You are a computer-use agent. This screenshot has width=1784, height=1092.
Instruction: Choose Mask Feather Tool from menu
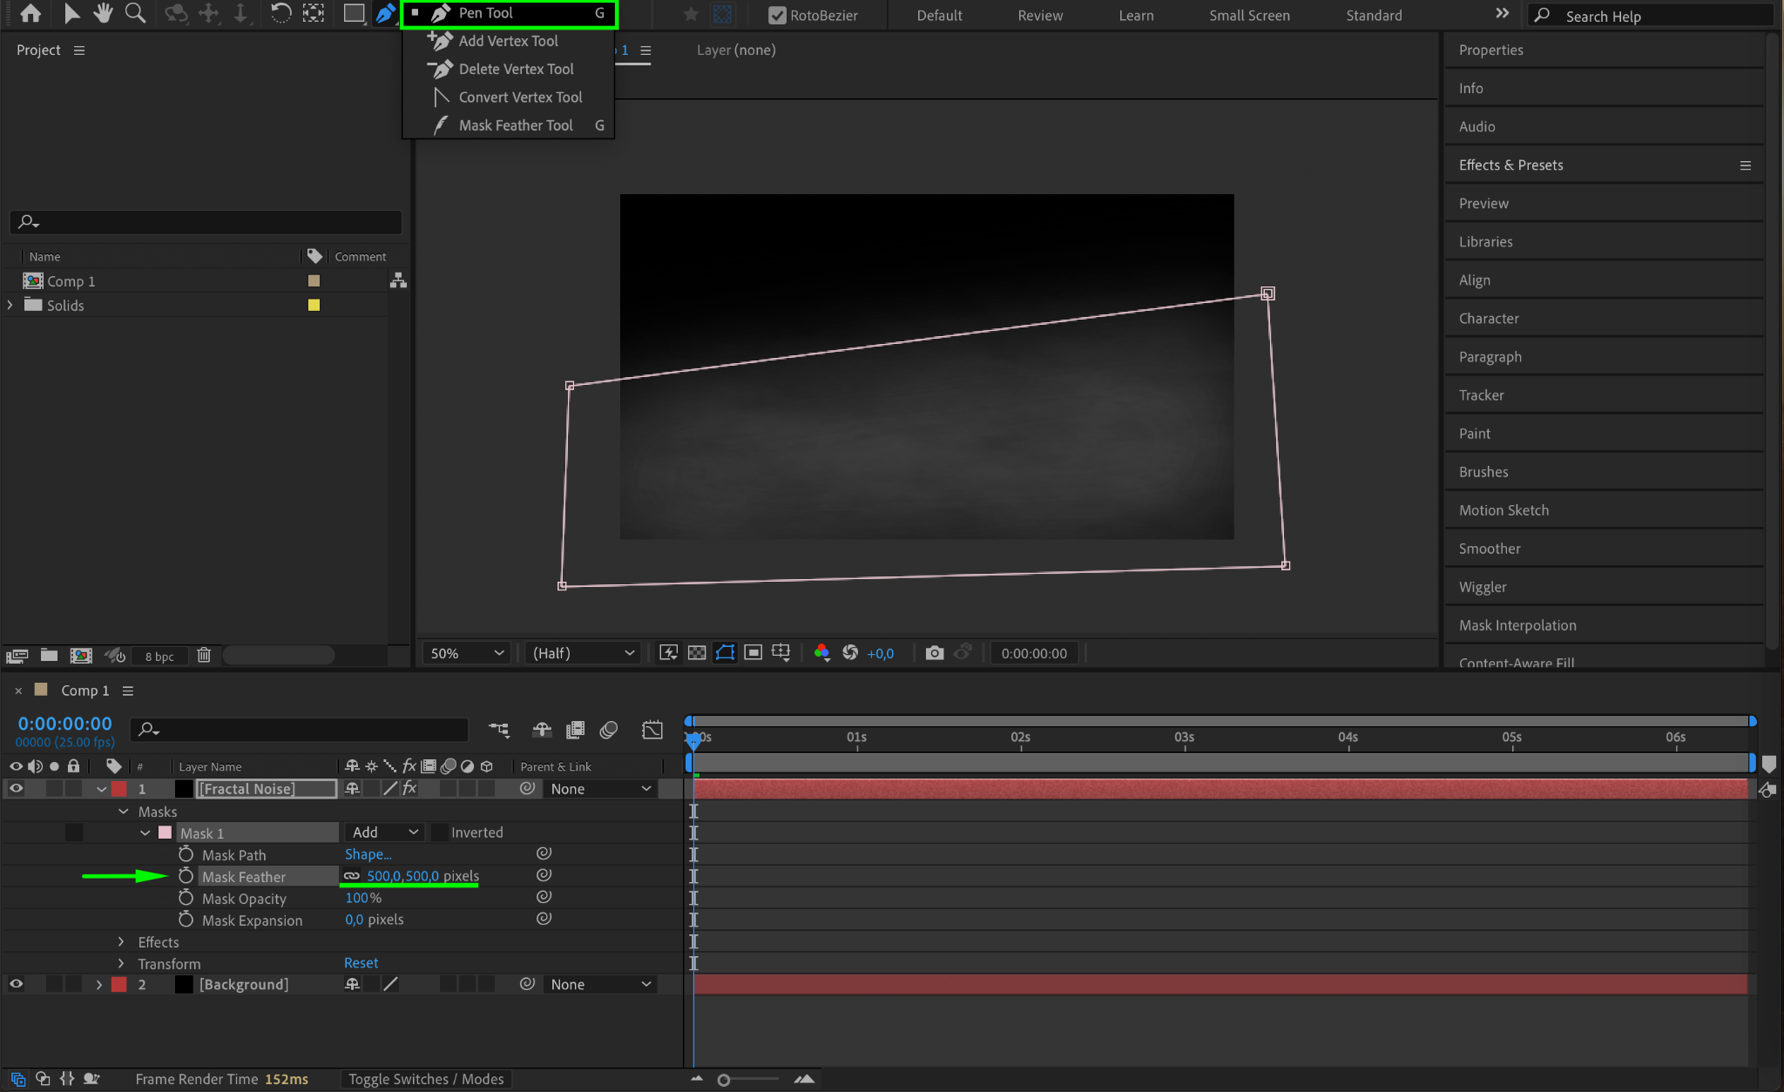(x=516, y=125)
